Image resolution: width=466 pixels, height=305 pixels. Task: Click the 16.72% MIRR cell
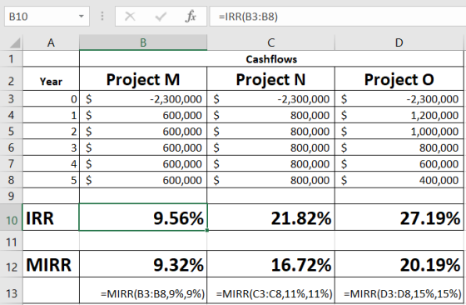270,264
